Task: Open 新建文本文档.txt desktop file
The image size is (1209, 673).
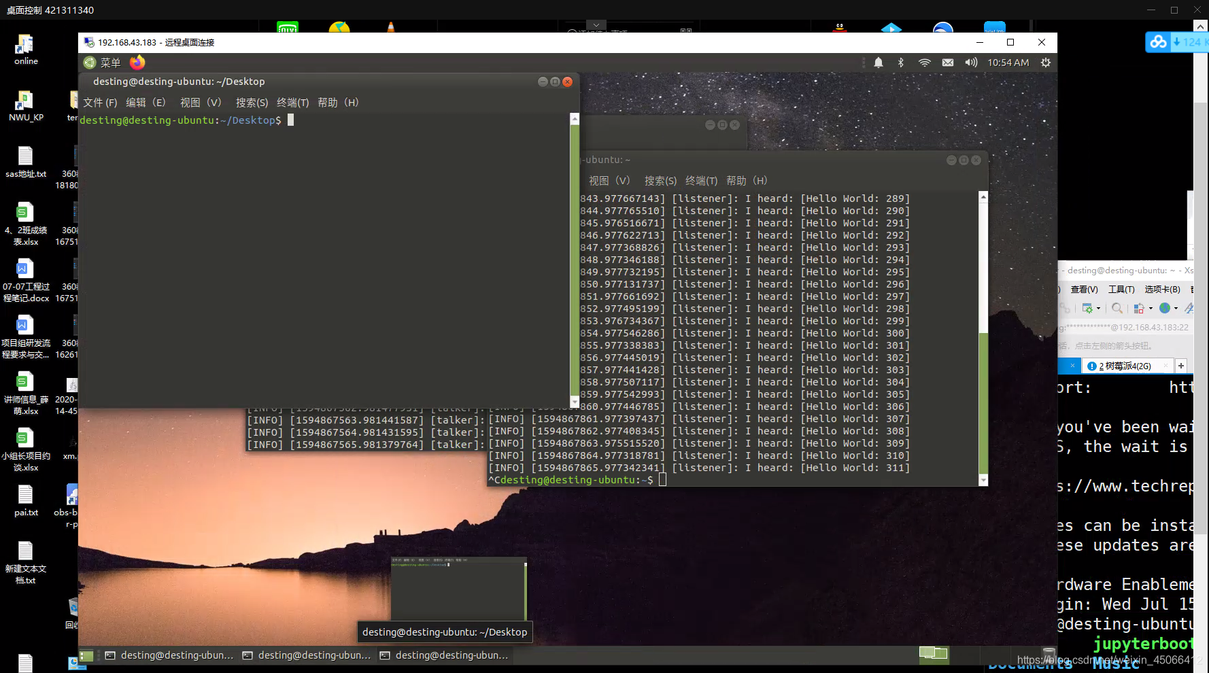Action: click(x=26, y=564)
